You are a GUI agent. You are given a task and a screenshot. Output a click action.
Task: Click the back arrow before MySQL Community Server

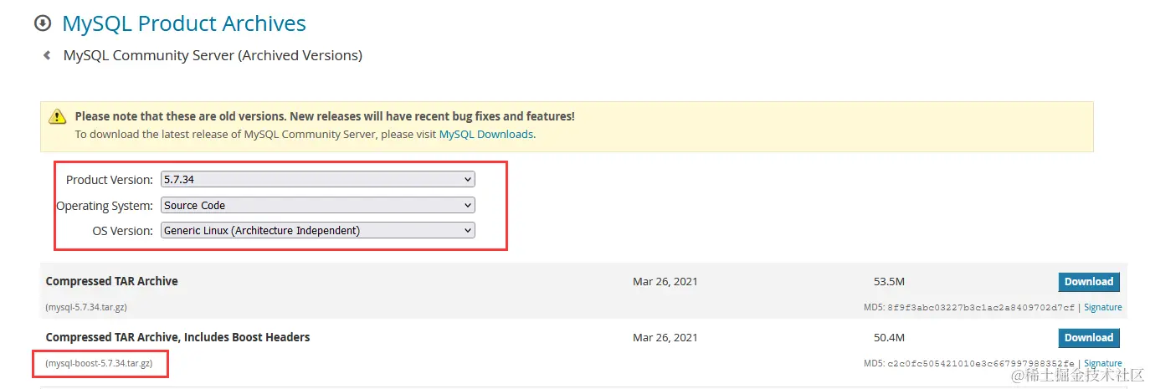point(47,55)
